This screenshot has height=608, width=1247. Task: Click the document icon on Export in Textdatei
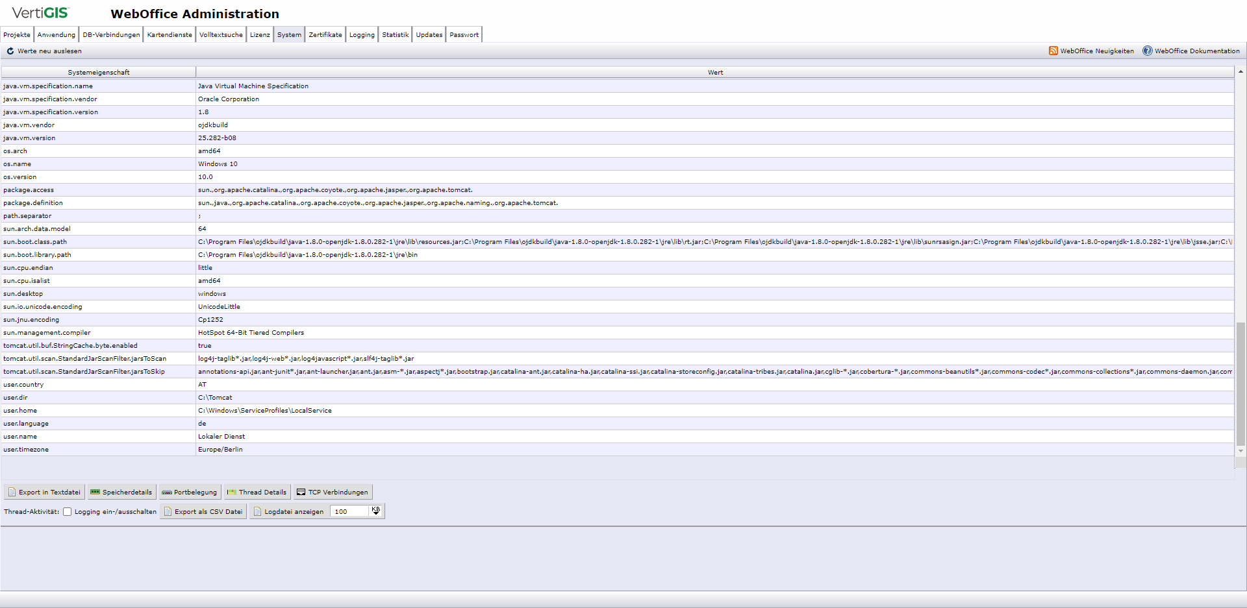13,492
